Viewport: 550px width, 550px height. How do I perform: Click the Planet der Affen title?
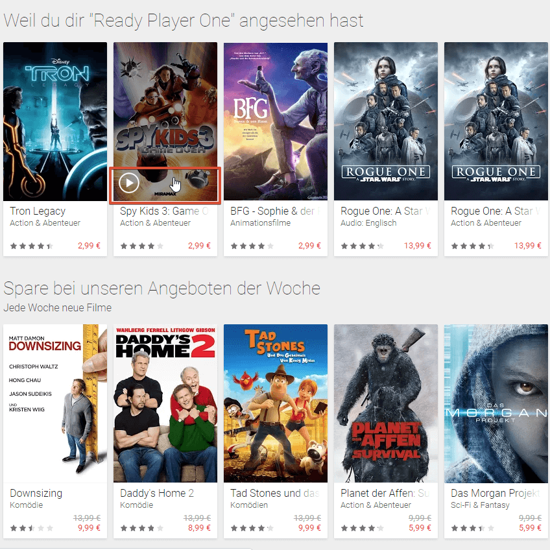click(385, 493)
